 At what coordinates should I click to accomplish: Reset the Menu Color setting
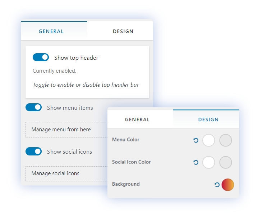tap(196, 140)
